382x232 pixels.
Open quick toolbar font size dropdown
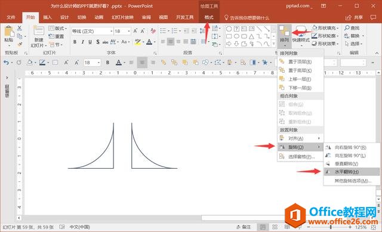[98, 63]
